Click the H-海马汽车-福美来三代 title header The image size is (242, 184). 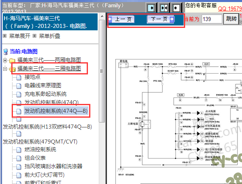(50, 22)
